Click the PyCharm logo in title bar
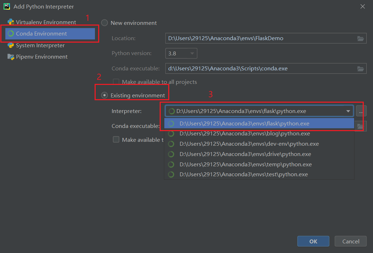The width and height of the screenshot is (373, 253). pyautogui.click(x=7, y=6)
